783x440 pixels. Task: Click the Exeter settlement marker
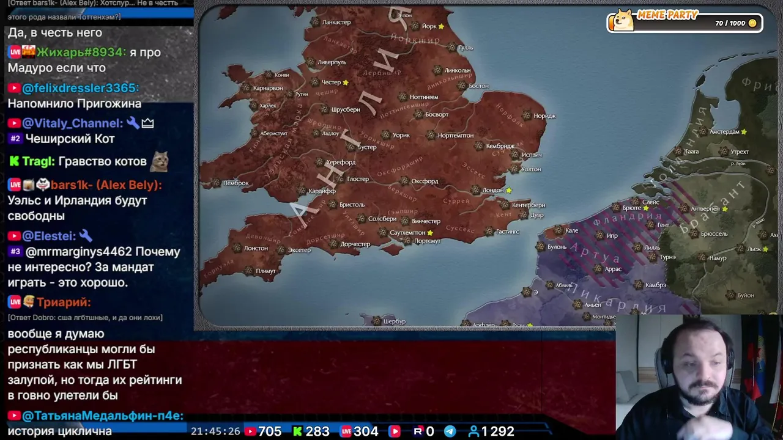pos(281,250)
